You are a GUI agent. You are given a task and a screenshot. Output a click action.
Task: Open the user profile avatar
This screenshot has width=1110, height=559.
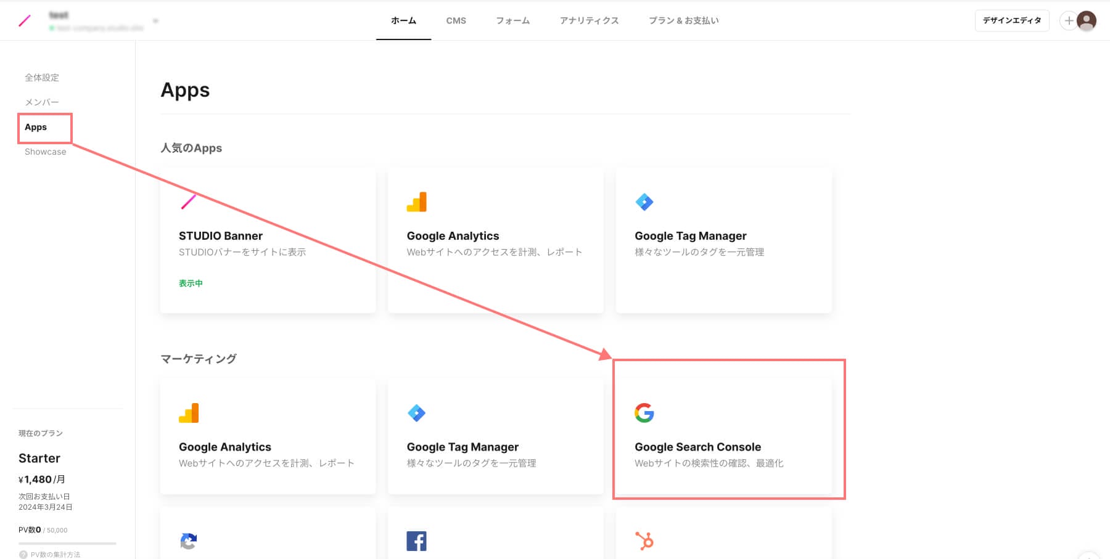[x=1087, y=20]
